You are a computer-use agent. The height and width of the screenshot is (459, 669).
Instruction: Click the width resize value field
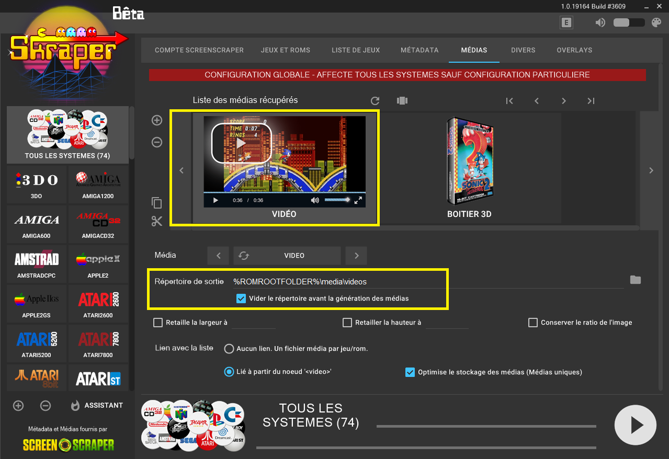tap(253, 323)
